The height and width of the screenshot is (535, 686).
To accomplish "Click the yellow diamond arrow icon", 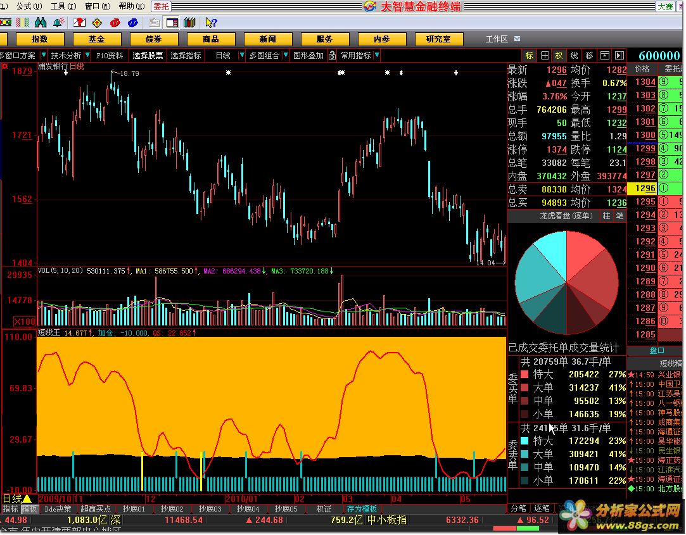I will [97, 22].
